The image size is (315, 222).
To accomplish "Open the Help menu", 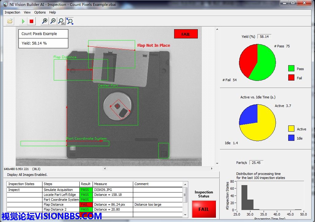I will coord(52,12).
